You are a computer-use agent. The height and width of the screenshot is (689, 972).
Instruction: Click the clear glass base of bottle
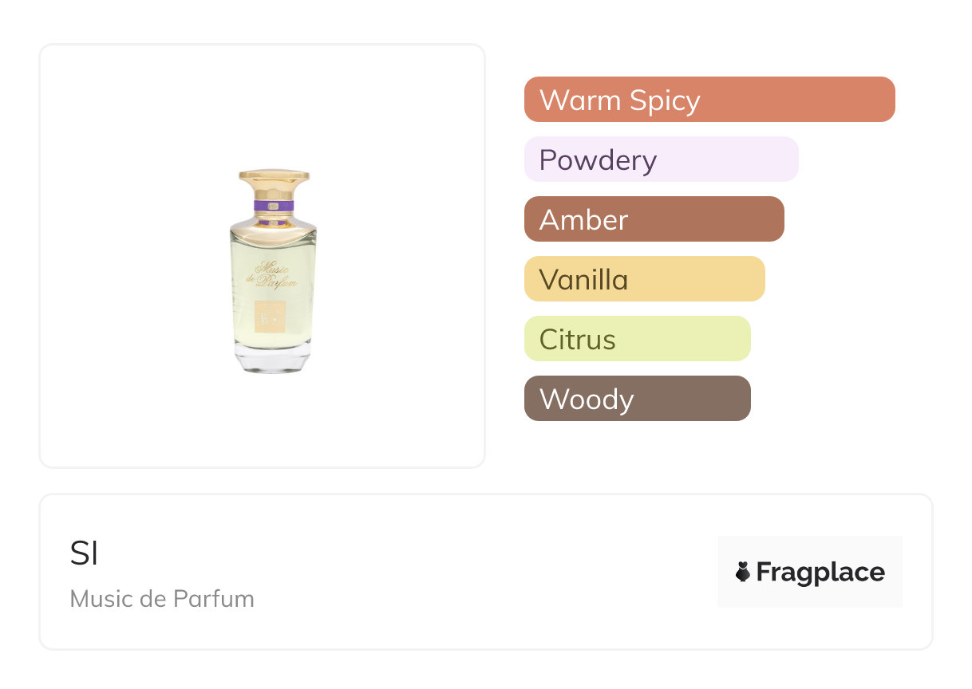tap(273, 360)
